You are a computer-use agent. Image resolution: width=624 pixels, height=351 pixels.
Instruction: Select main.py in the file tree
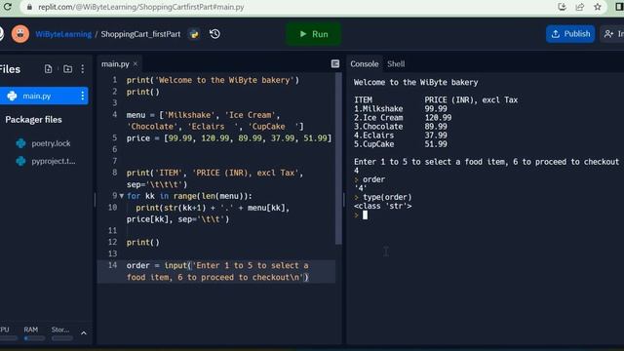click(x=43, y=96)
